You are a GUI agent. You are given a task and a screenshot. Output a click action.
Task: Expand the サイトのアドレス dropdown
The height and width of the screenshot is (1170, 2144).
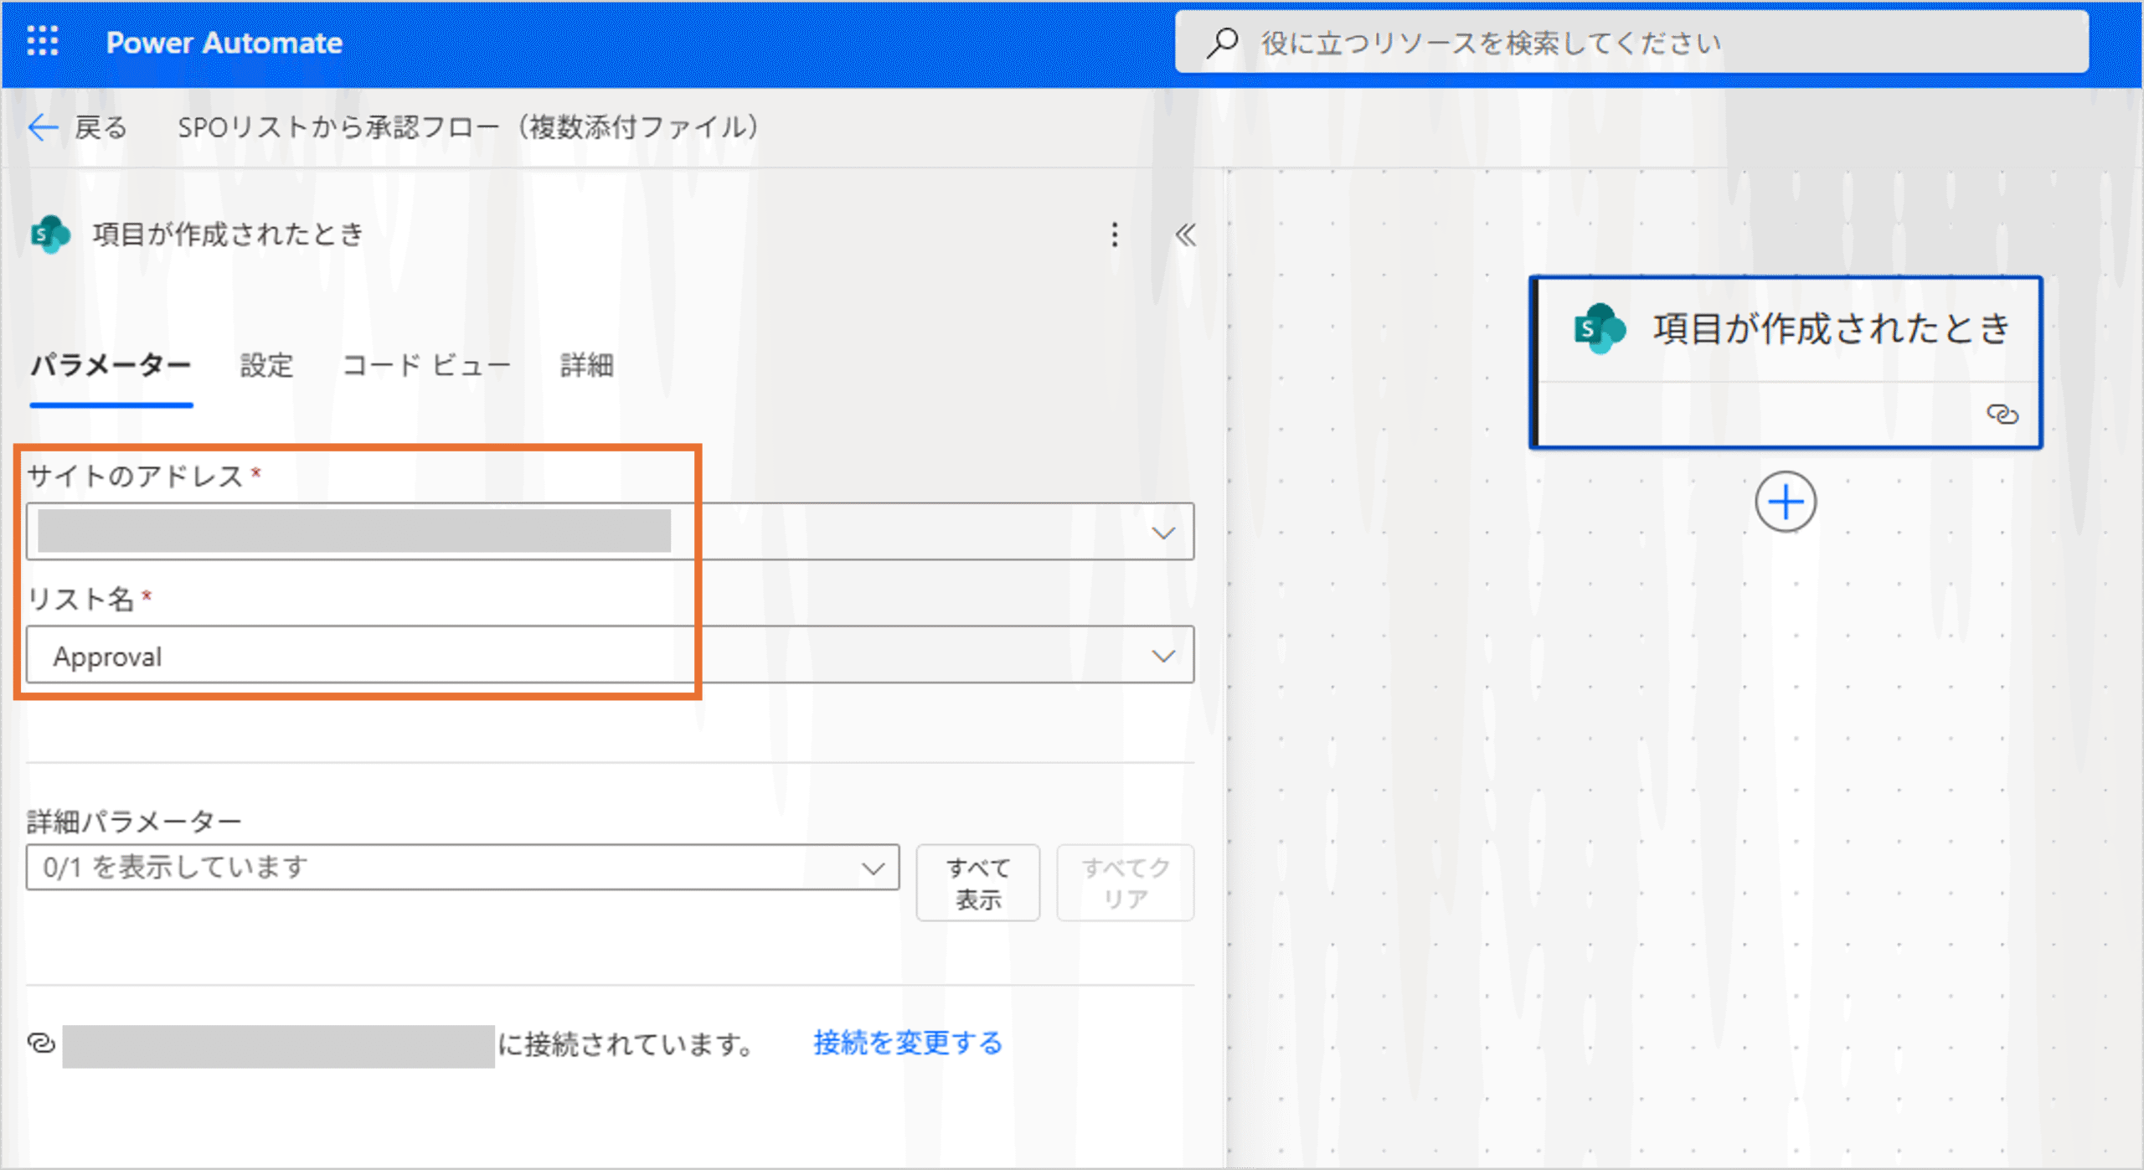tap(1162, 533)
